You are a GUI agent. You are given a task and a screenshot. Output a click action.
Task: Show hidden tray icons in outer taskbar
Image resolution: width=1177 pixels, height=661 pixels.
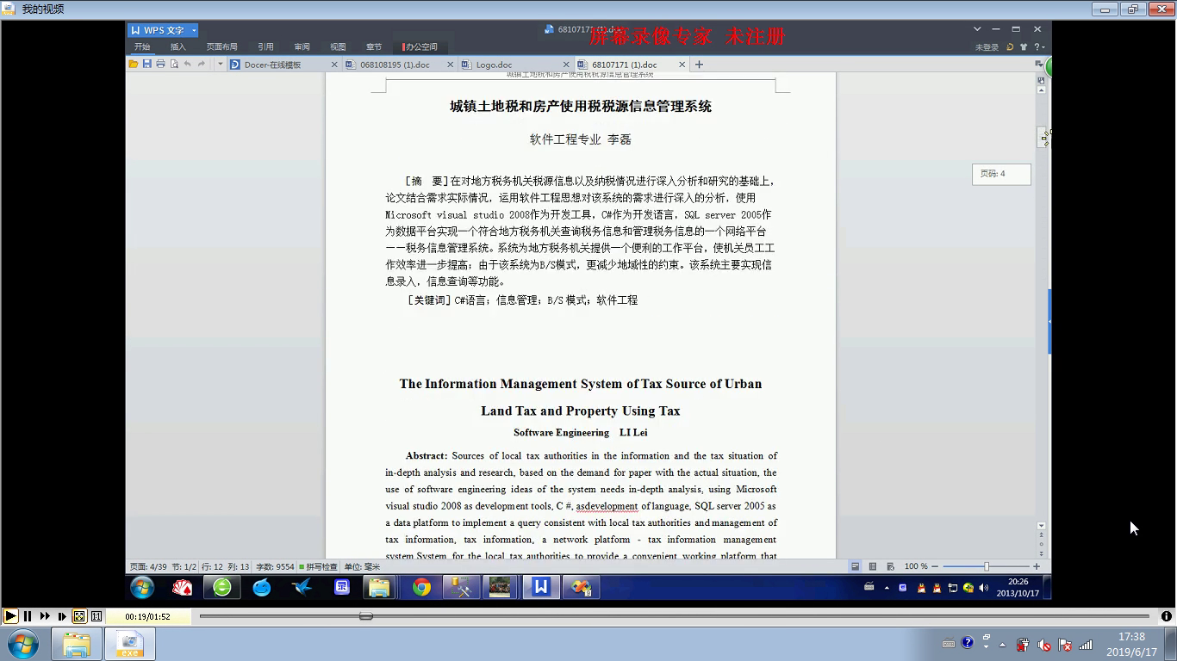click(x=1002, y=645)
